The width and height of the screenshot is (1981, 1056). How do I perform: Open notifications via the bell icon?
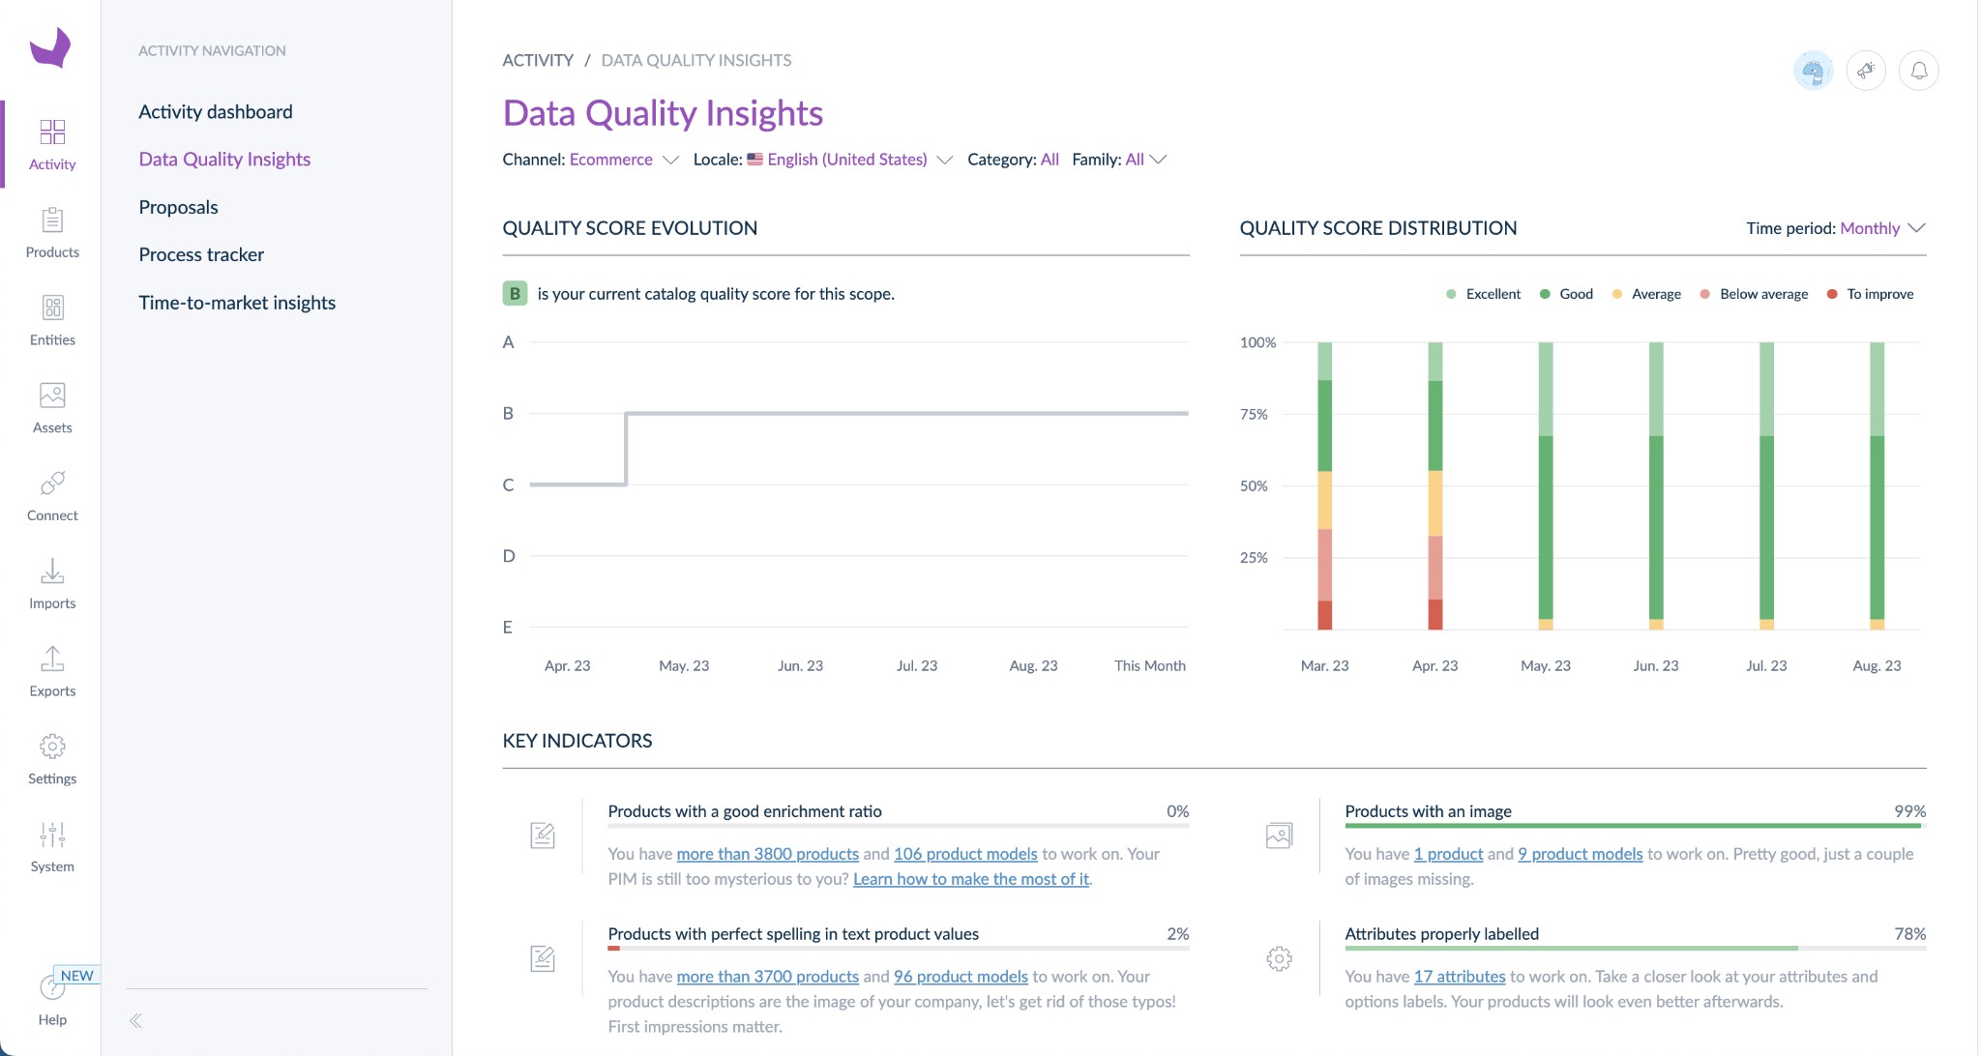[1920, 70]
